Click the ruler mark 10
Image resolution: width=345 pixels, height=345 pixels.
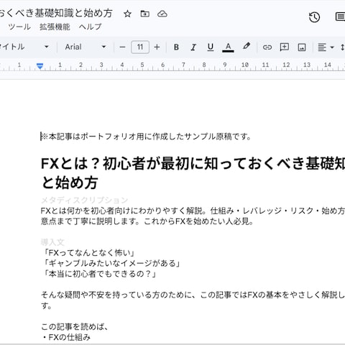point(245,65)
